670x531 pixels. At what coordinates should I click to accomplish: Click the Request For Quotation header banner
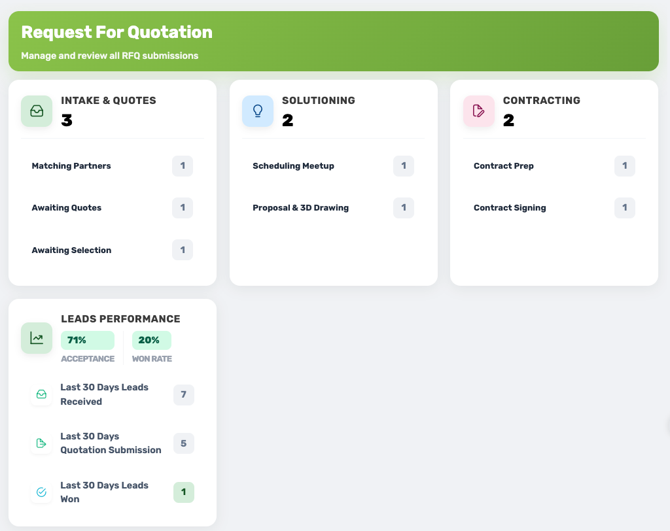click(333, 41)
